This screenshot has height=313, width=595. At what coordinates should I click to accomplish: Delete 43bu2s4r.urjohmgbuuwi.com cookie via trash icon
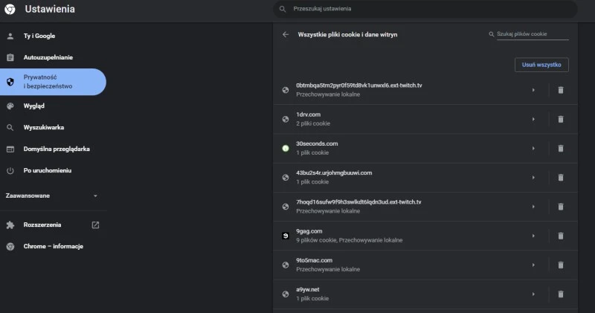click(x=561, y=177)
